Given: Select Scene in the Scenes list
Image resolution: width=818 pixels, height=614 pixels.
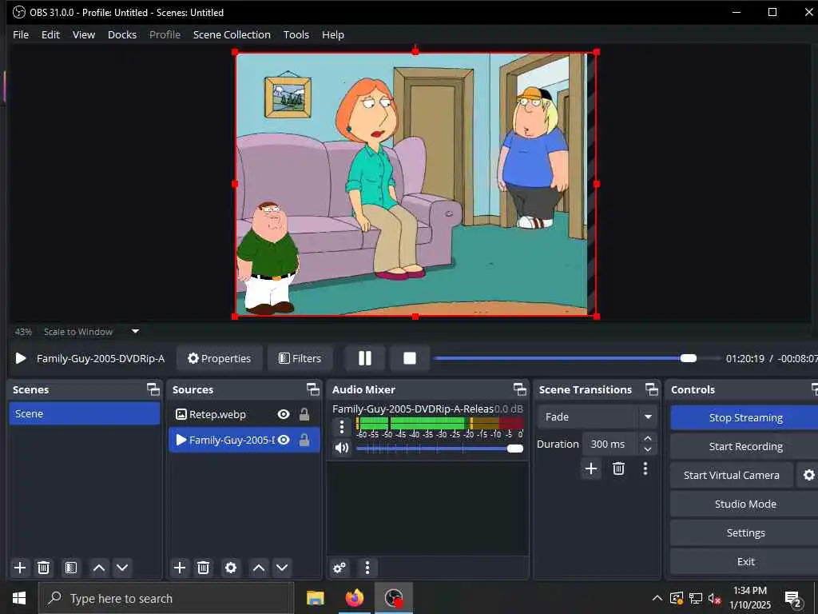Looking at the screenshot, I should (x=85, y=413).
